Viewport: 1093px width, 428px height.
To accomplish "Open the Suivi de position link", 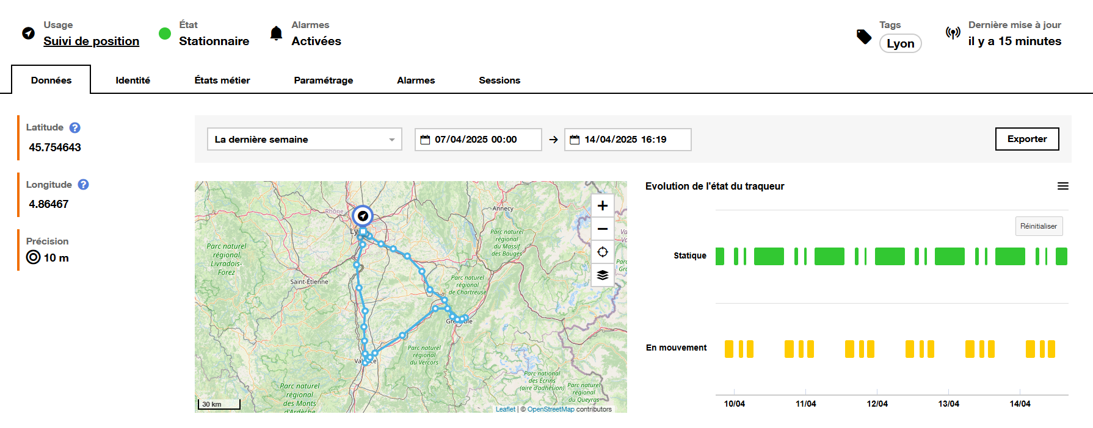I will (91, 41).
